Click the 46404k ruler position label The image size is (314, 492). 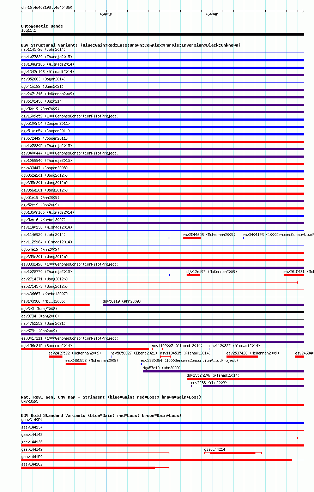212,14
